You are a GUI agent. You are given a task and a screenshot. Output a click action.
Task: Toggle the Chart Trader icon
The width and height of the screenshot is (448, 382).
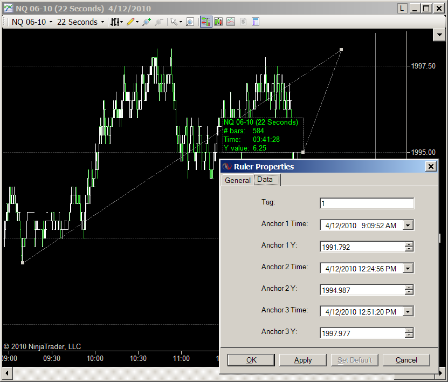tap(206, 22)
